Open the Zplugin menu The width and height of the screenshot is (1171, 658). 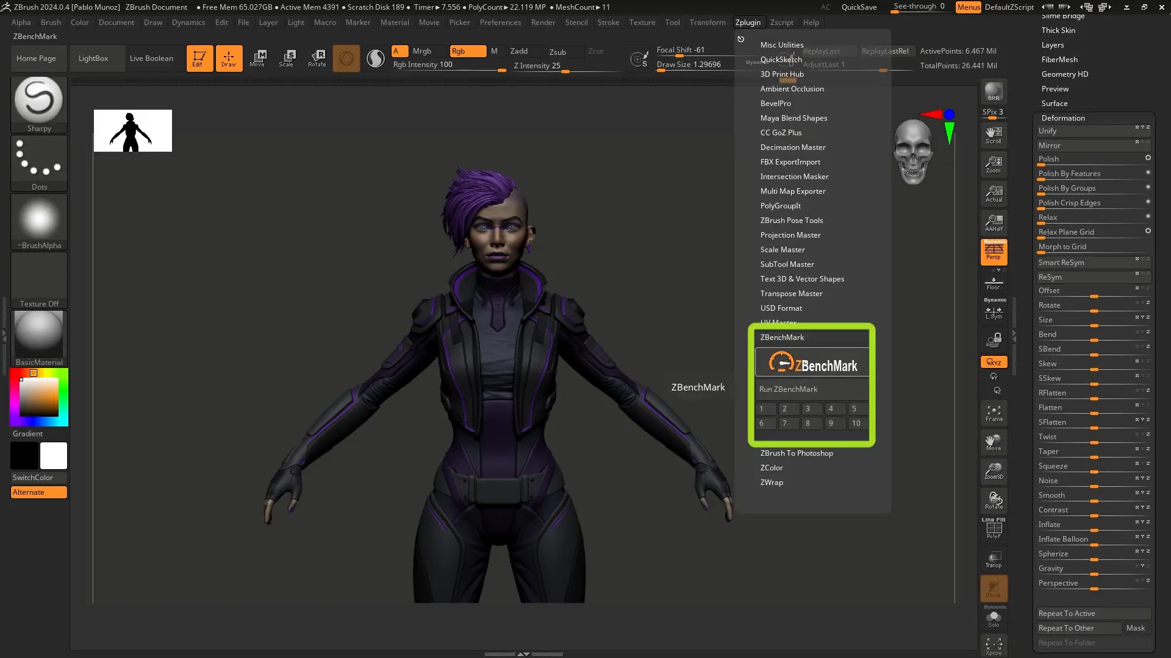748,23
